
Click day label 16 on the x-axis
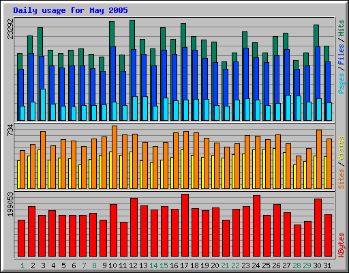[x=174, y=265]
